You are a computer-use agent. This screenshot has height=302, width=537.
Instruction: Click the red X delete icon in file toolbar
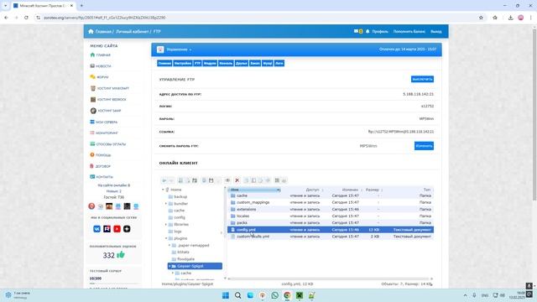[x=237, y=180]
